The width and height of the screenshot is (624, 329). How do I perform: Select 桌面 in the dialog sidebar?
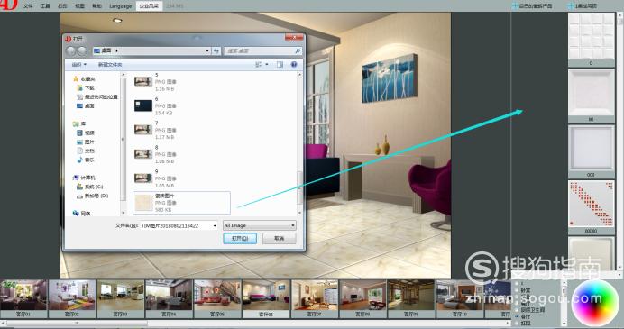point(85,106)
